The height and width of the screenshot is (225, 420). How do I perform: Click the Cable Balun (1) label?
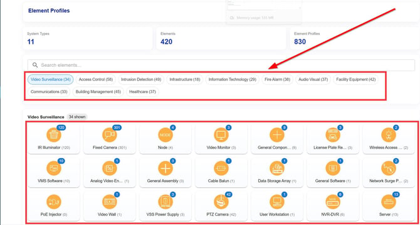pos(221,181)
